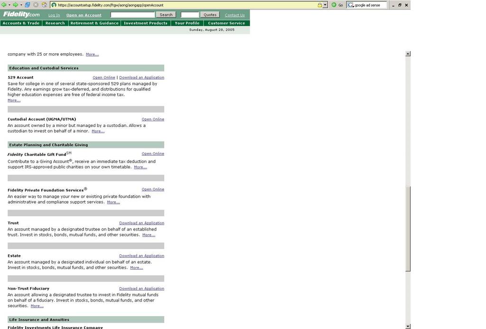Image resolution: width=486 pixels, height=329 pixels.
Task: Click the Estate Planning and Charitable Giving heading
Action: point(48,145)
